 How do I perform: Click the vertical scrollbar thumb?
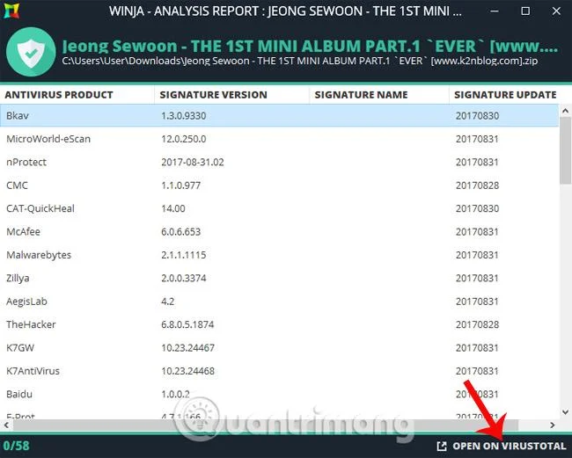click(566, 150)
